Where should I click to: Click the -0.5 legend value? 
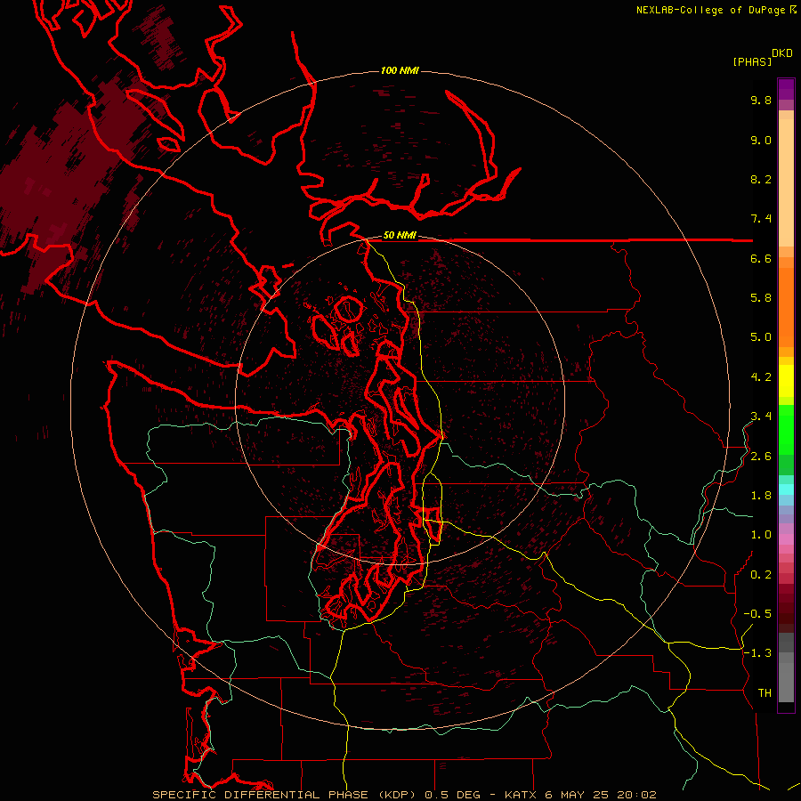757,614
